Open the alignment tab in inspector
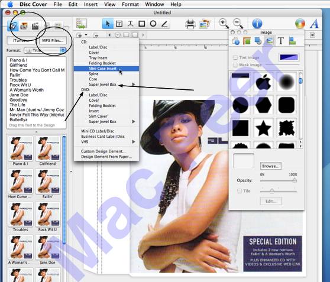330x282 pixels. pos(292,41)
